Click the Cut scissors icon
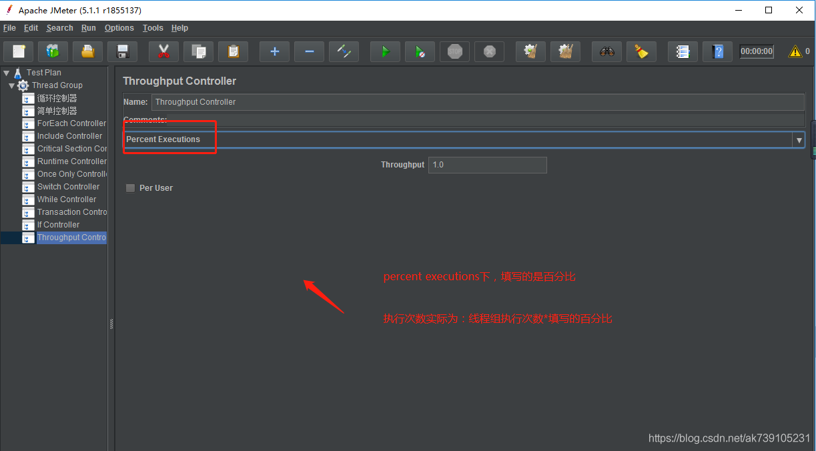 coord(163,51)
